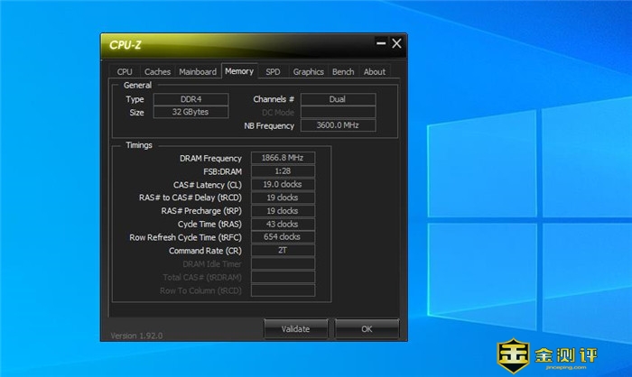Minimize the CPU-Z window

coord(379,43)
